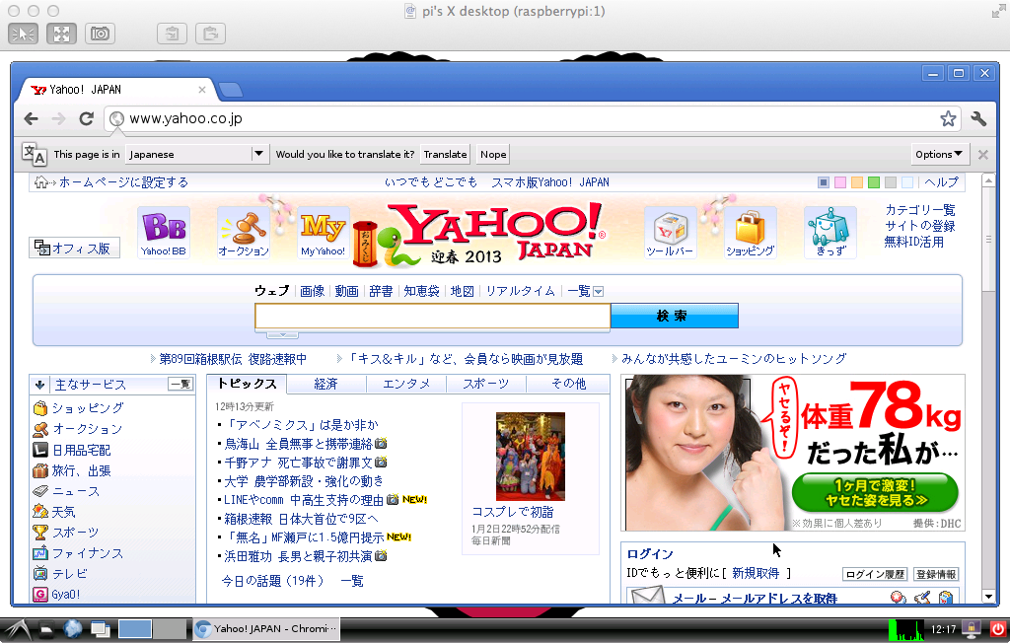Select the 画像 search category

[313, 291]
